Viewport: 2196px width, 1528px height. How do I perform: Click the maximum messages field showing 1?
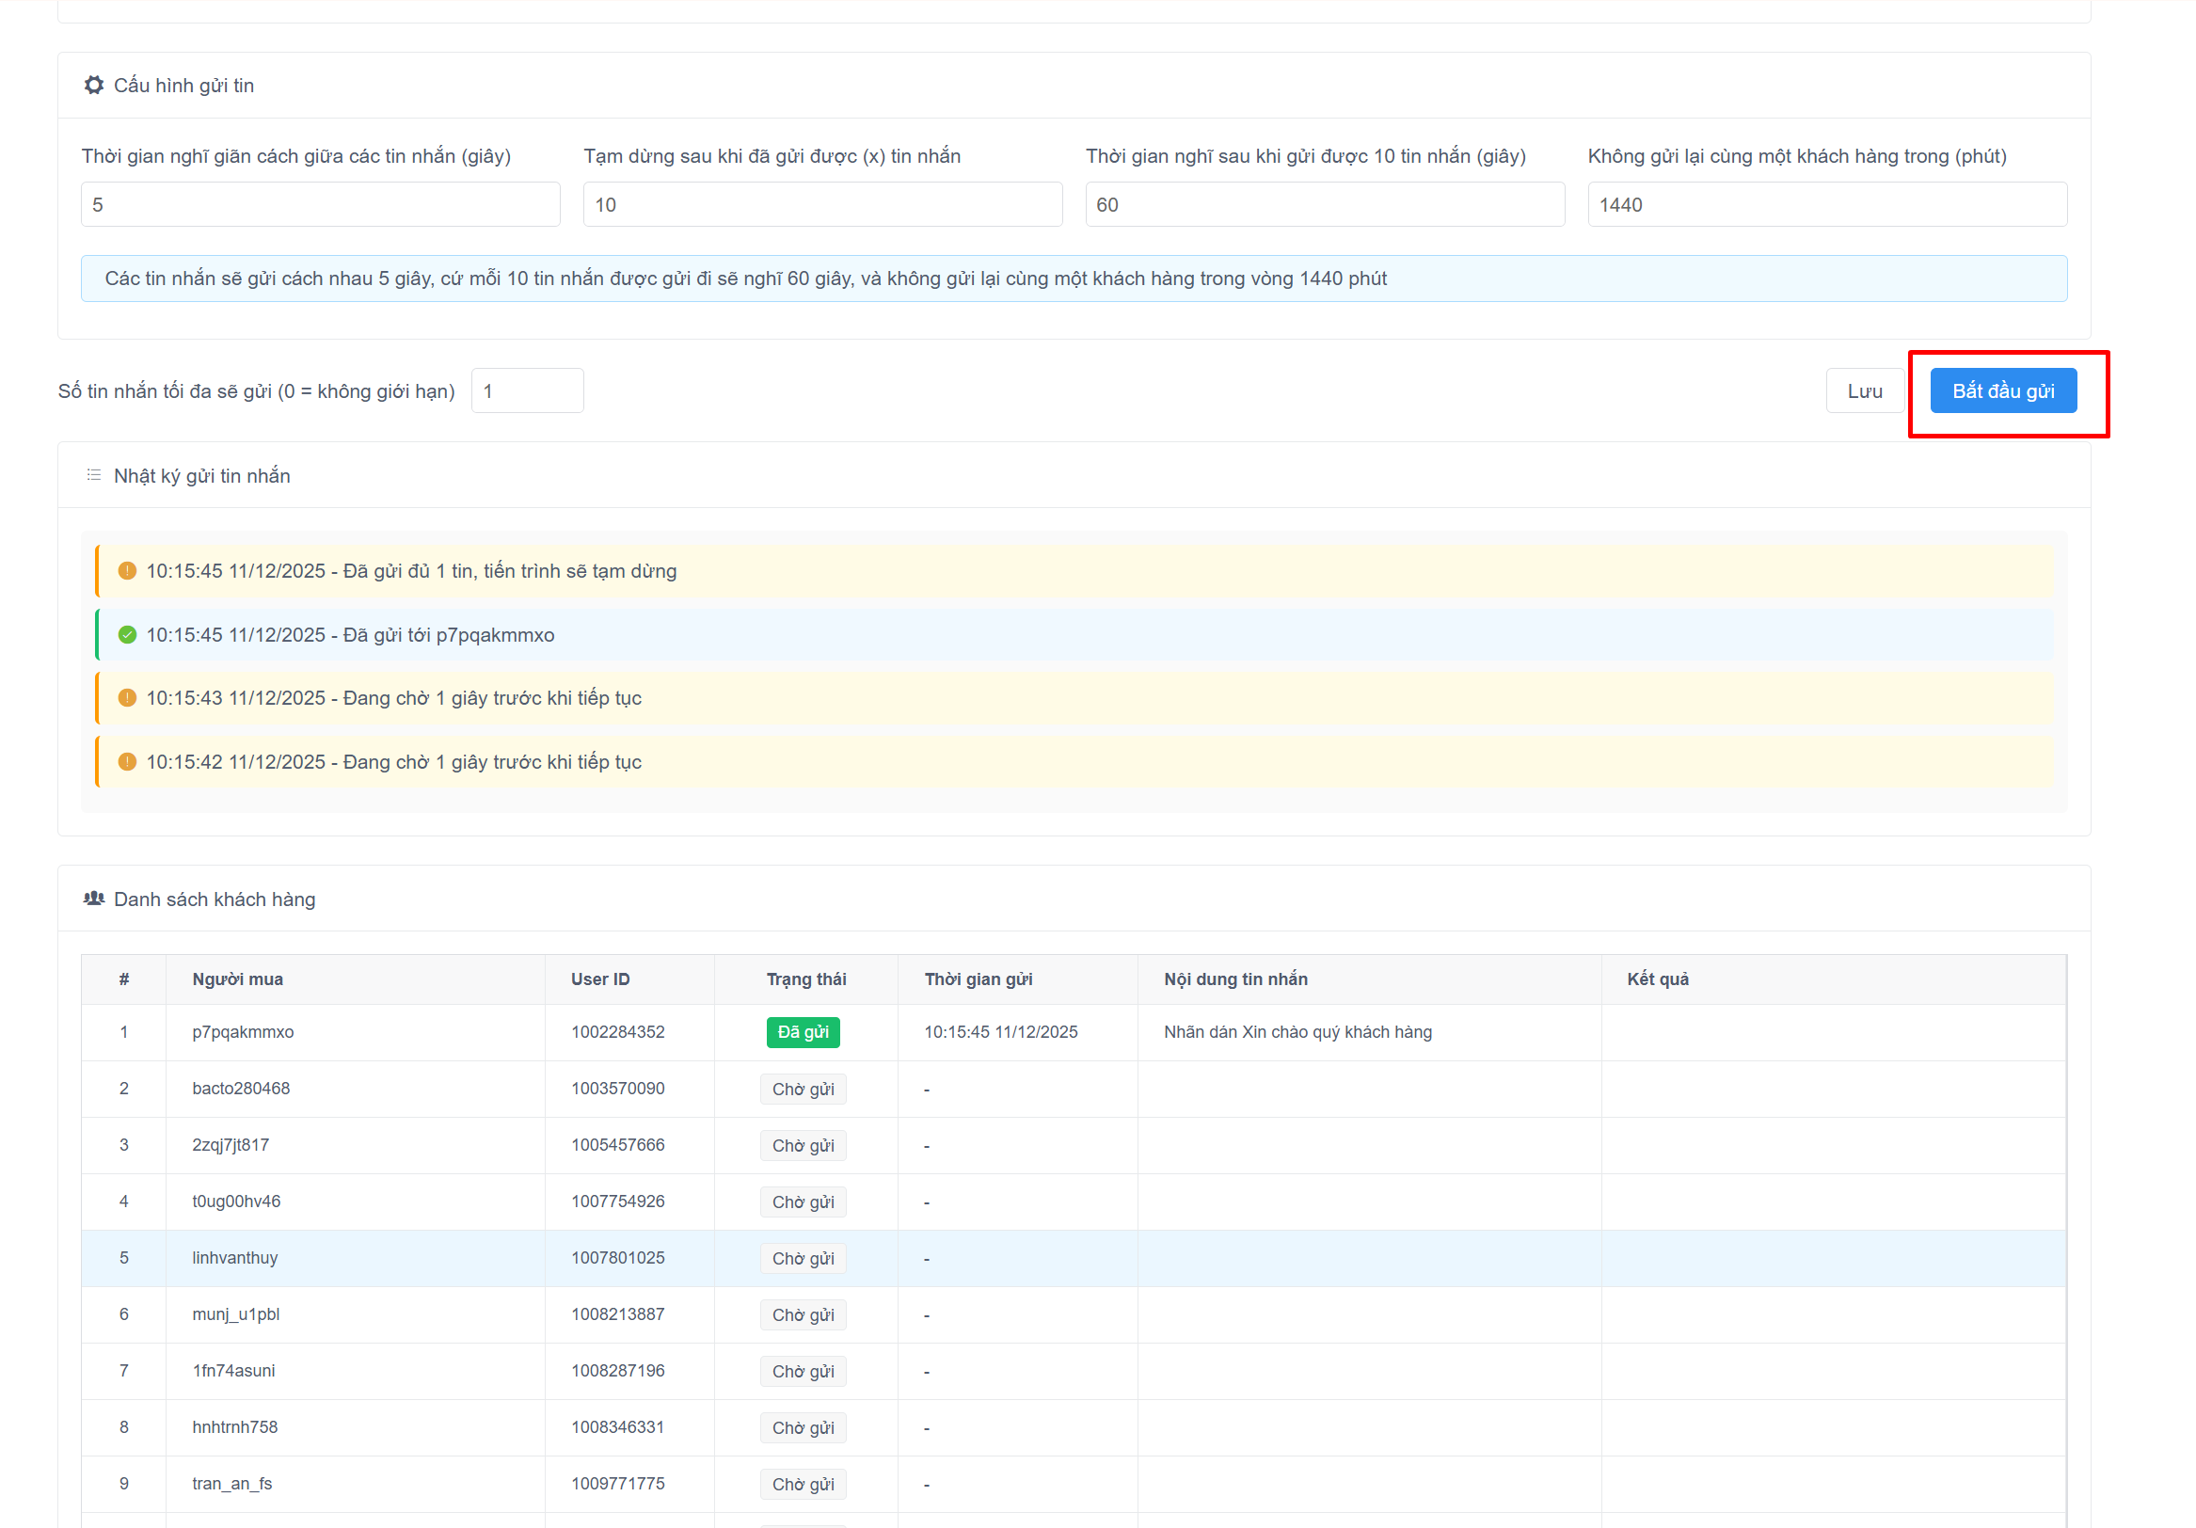tap(527, 391)
